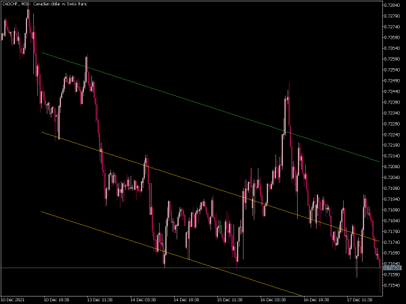Click the 16 Dec 03:30 time label
The image size is (406, 304).
point(273,298)
